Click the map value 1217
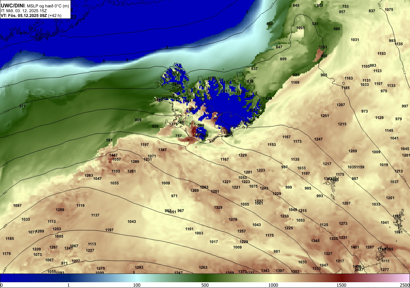Image resolution: width=410 pixels, height=288 pixels. pos(327,164)
